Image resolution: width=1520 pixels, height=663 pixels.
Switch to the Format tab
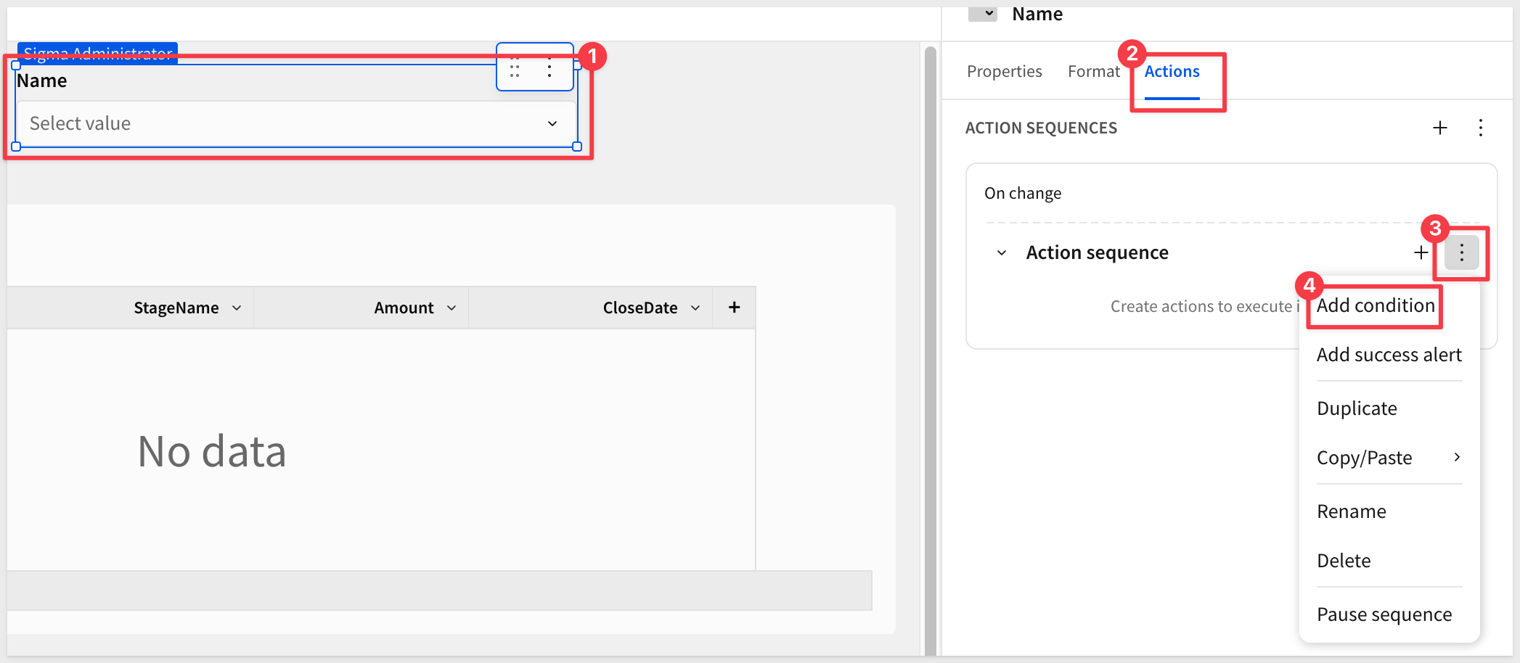pos(1093,72)
